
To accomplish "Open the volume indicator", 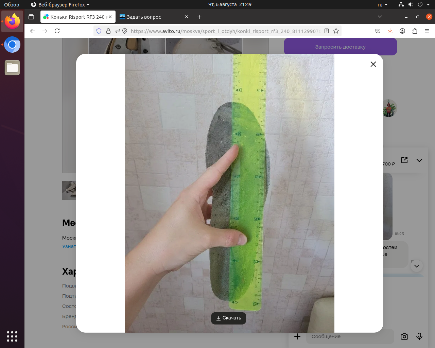I will (x=411, y=4).
